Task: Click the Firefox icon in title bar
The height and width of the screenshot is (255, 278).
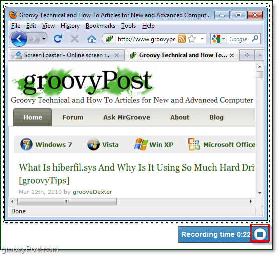Action: tap(13, 15)
